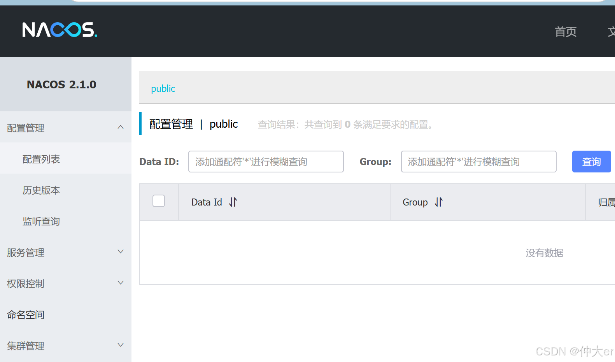Focus the Data ID search field
This screenshot has width=615, height=362.
click(266, 162)
